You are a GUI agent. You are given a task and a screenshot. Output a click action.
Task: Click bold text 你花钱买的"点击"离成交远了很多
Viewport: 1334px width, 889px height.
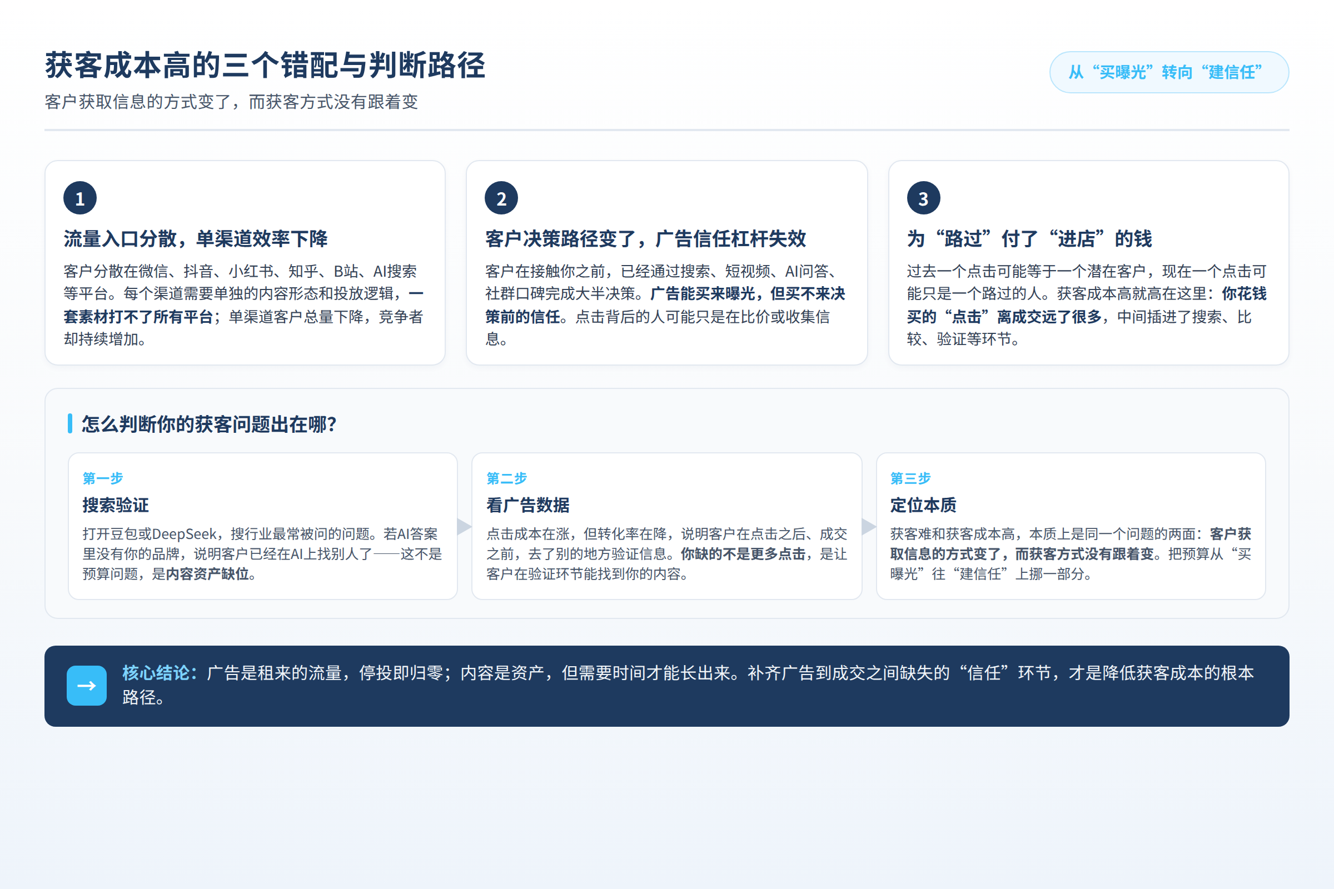click(x=1087, y=305)
